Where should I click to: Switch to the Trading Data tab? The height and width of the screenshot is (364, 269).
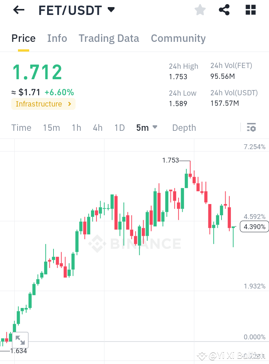pyautogui.click(x=108, y=38)
